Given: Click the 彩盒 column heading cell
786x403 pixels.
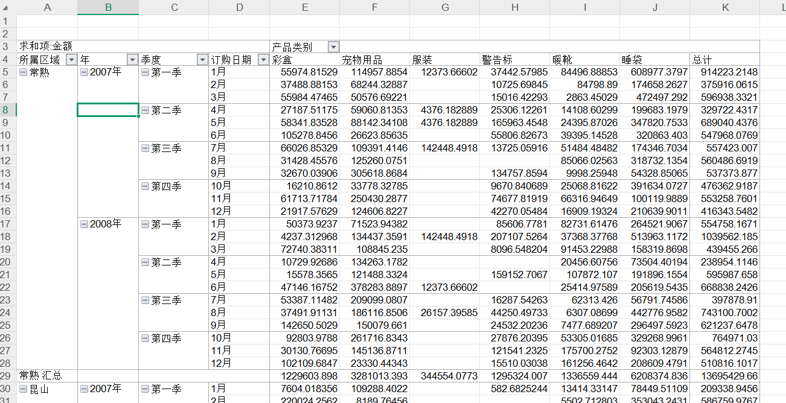Looking at the screenshot, I should pos(305,60).
